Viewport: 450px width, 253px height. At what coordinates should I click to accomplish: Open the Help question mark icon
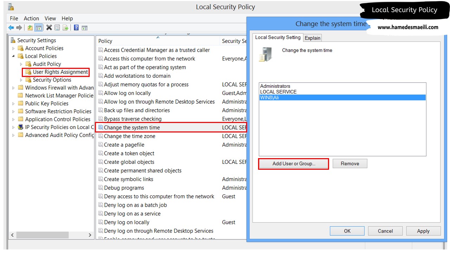tap(76, 28)
